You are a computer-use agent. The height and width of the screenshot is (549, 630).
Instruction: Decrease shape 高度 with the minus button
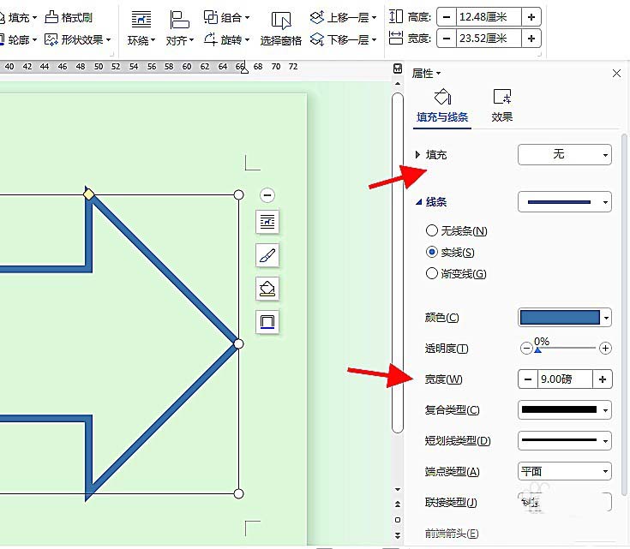click(447, 17)
